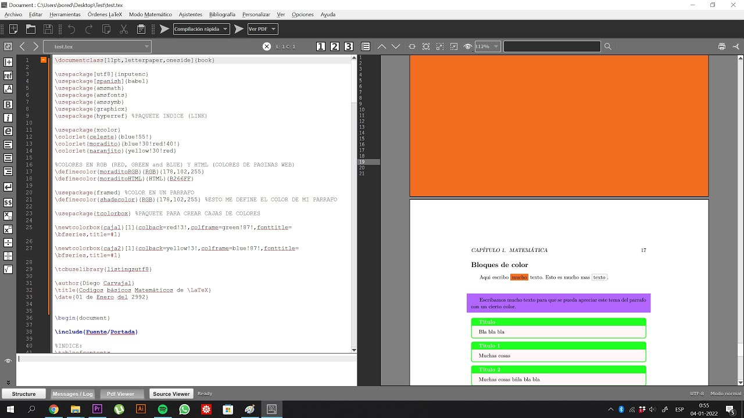Run Ver PDF with the arrow button
Viewport: 744px width, 418px height.
(x=239, y=29)
